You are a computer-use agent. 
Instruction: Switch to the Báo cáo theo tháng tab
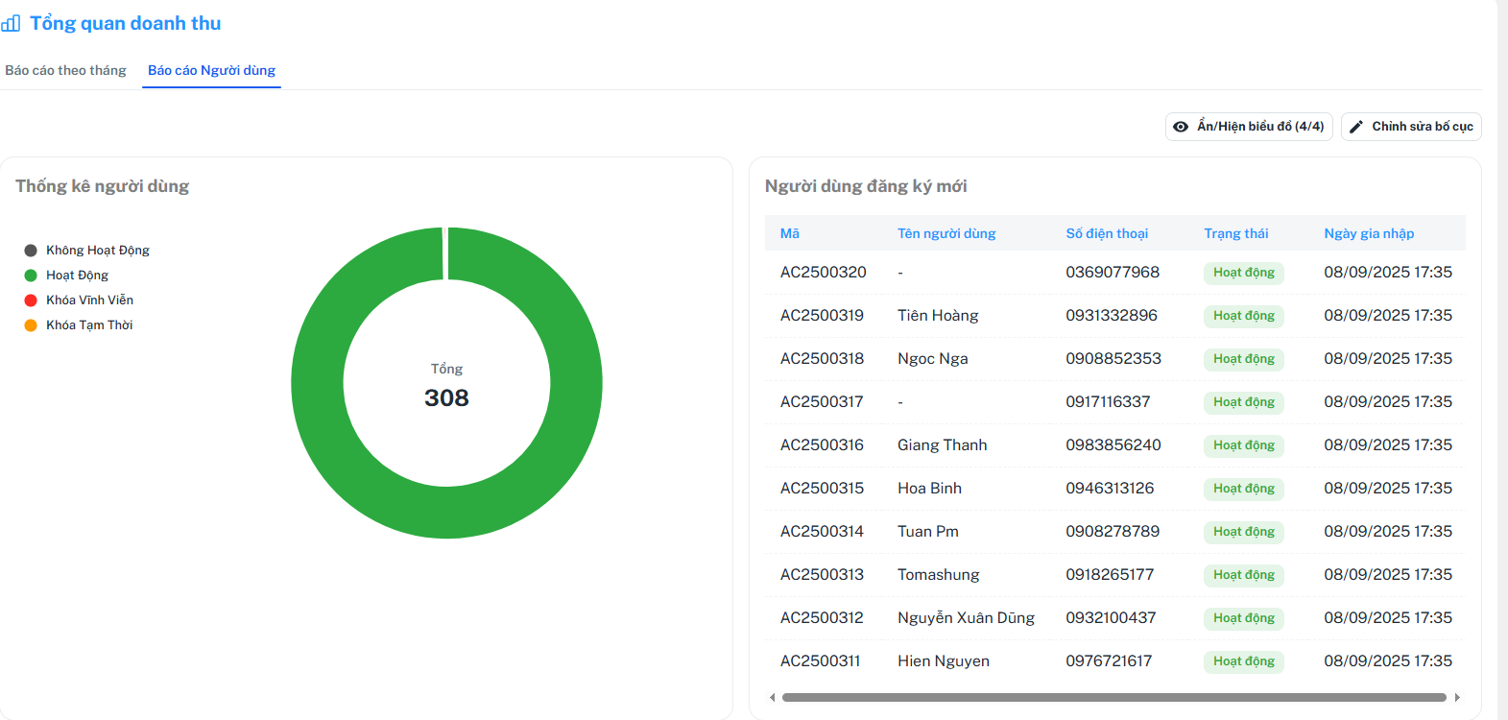click(65, 71)
